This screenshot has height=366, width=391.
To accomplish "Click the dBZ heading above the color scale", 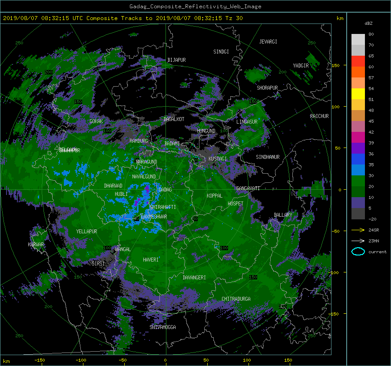I will click(x=368, y=24).
